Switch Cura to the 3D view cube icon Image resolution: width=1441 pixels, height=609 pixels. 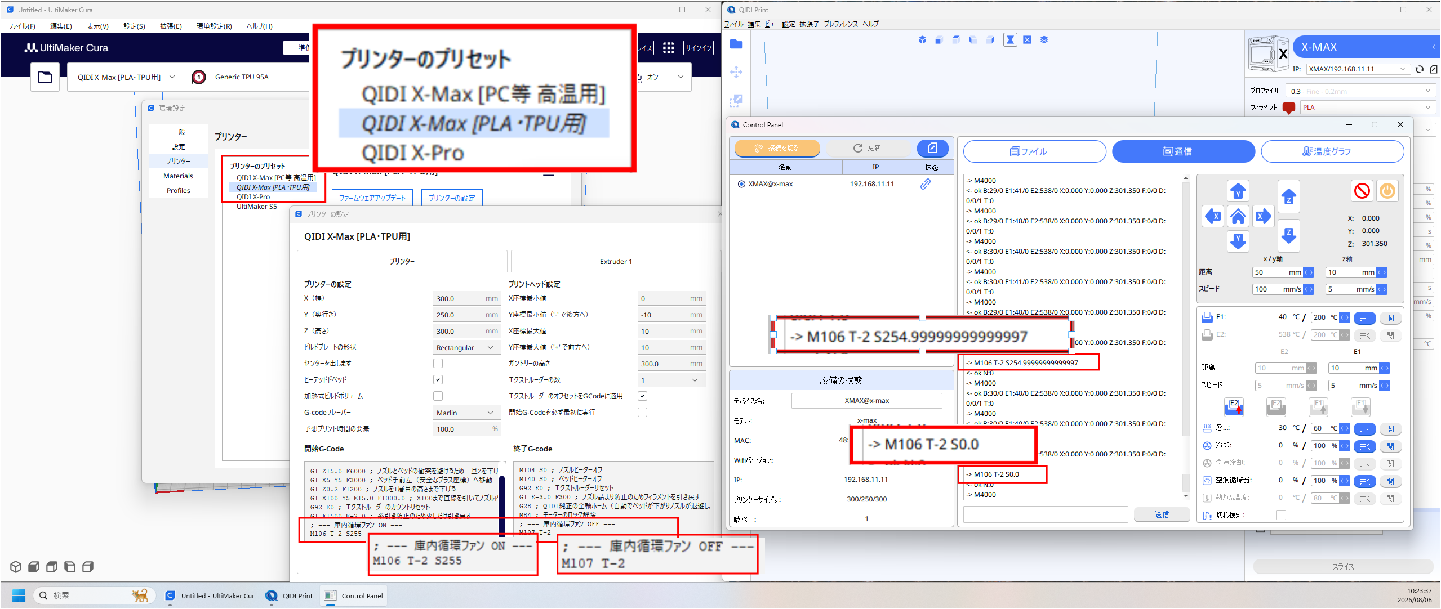click(16, 567)
